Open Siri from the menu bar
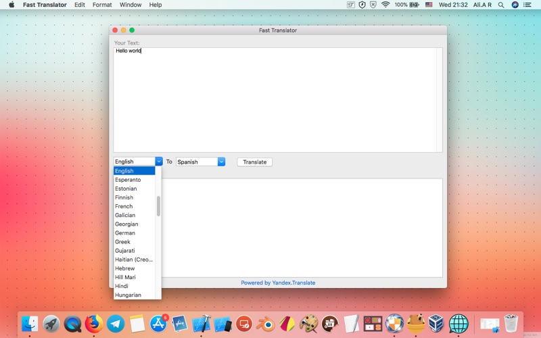 tap(515, 5)
